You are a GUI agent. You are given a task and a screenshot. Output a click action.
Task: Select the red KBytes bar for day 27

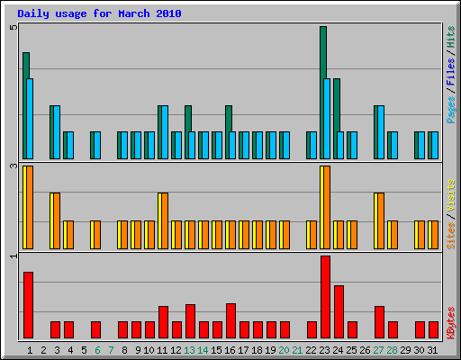click(379, 322)
